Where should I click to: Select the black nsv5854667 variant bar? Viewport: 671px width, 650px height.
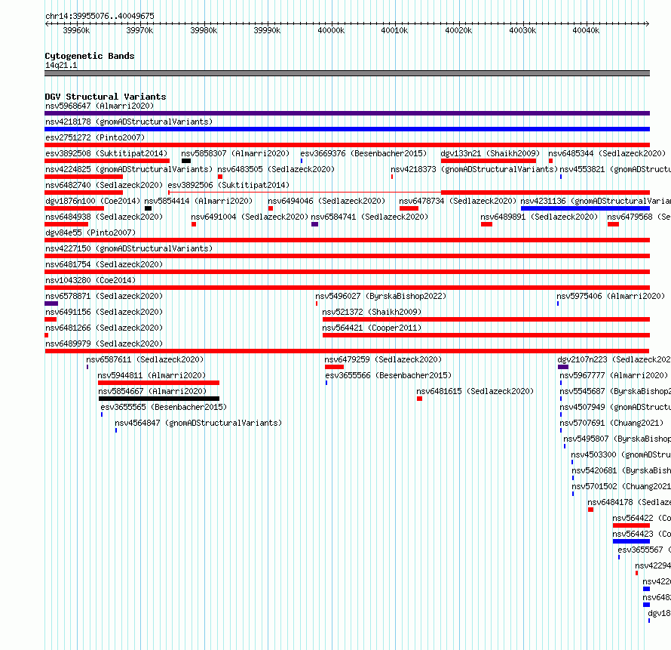click(159, 399)
